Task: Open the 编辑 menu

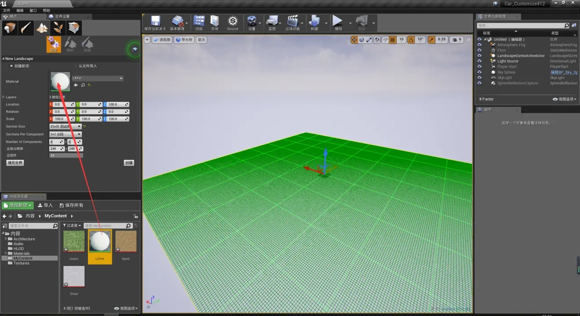Action: (x=20, y=10)
